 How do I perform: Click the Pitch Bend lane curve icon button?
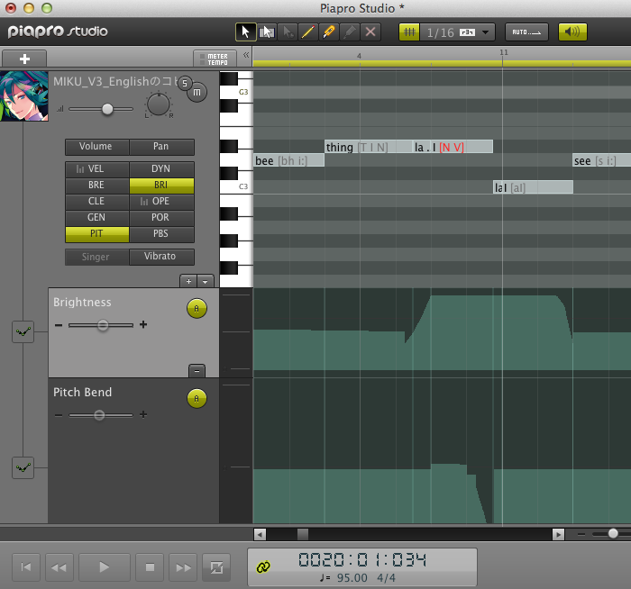[23, 468]
